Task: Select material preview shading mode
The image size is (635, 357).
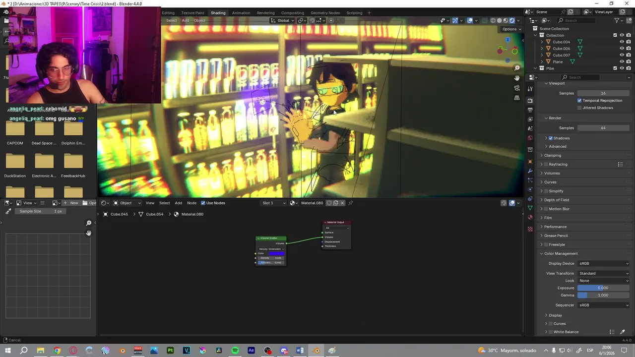Action: (506, 20)
